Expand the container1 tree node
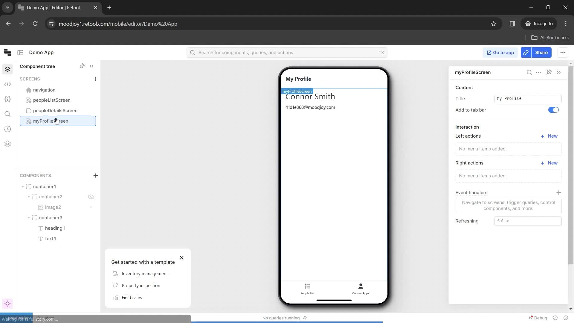This screenshot has width=574, height=323. tap(22, 186)
